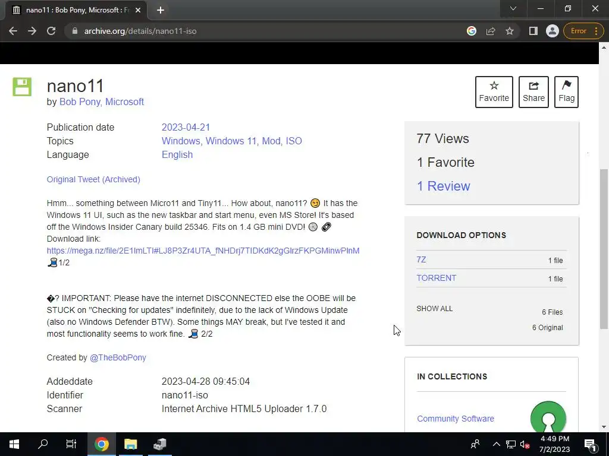This screenshot has width=609, height=456.
Task: Open the notification center icon
Action: tap(590, 444)
